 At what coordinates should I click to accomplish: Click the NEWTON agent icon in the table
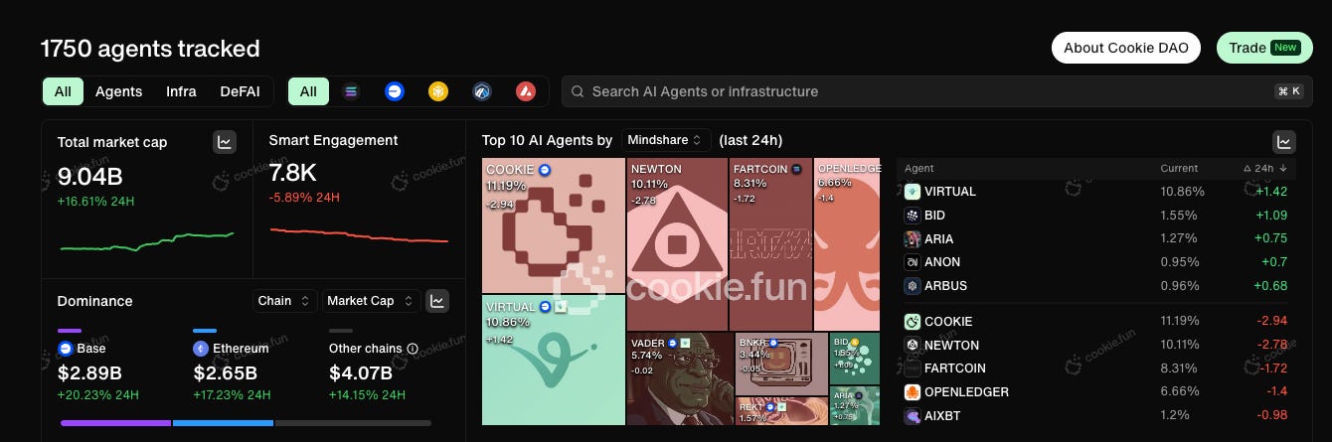pyautogui.click(x=912, y=345)
